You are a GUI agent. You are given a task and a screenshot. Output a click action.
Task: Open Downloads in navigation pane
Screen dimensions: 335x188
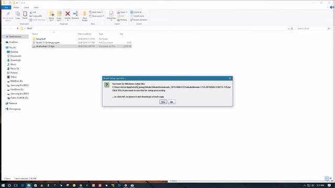15,61
